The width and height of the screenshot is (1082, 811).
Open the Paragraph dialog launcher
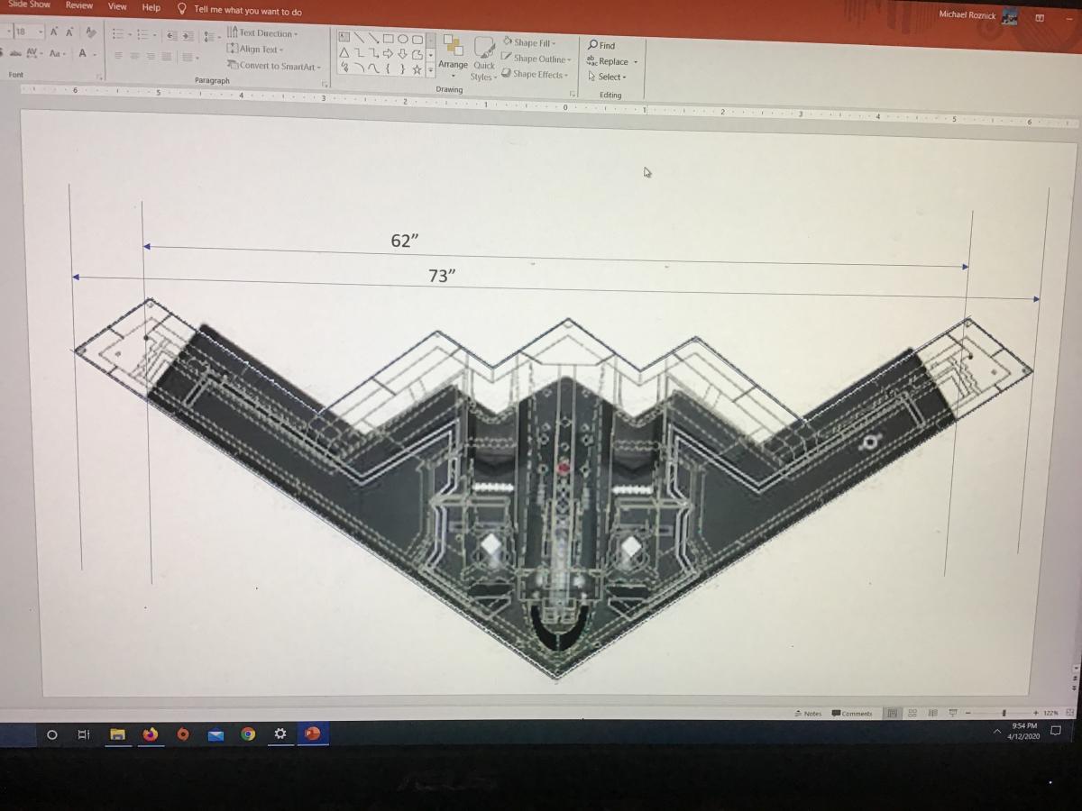pyautogui.click(x=326, y=83)
